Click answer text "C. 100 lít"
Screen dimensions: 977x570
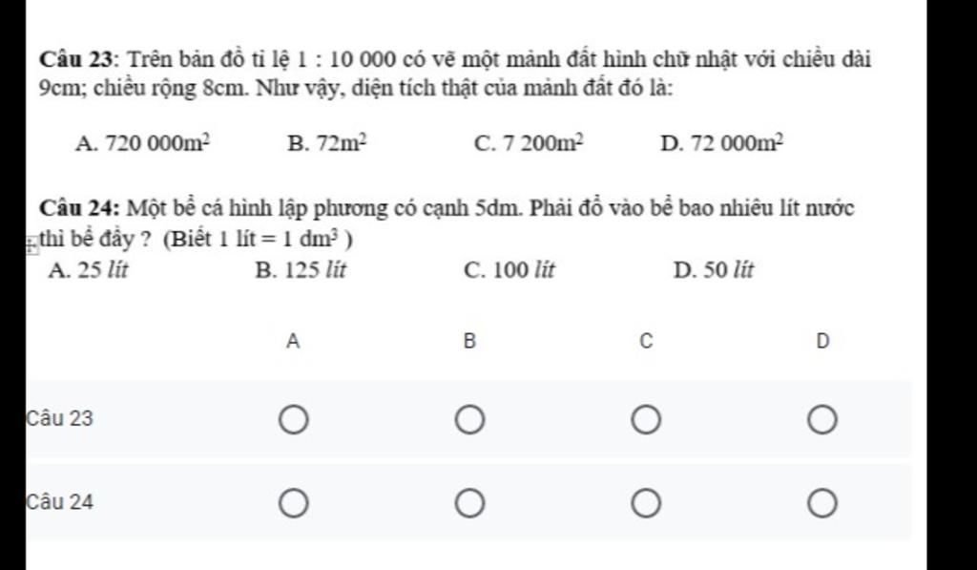point(509,270)
